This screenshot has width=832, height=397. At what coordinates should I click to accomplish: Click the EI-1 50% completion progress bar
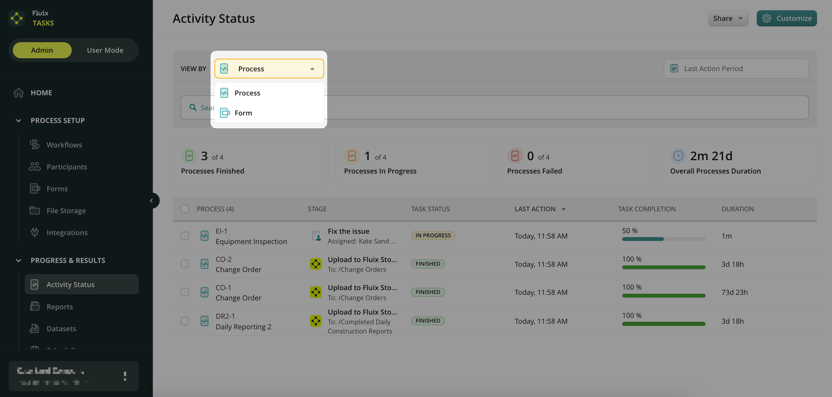pyautogui.click(x=663, y=239)
